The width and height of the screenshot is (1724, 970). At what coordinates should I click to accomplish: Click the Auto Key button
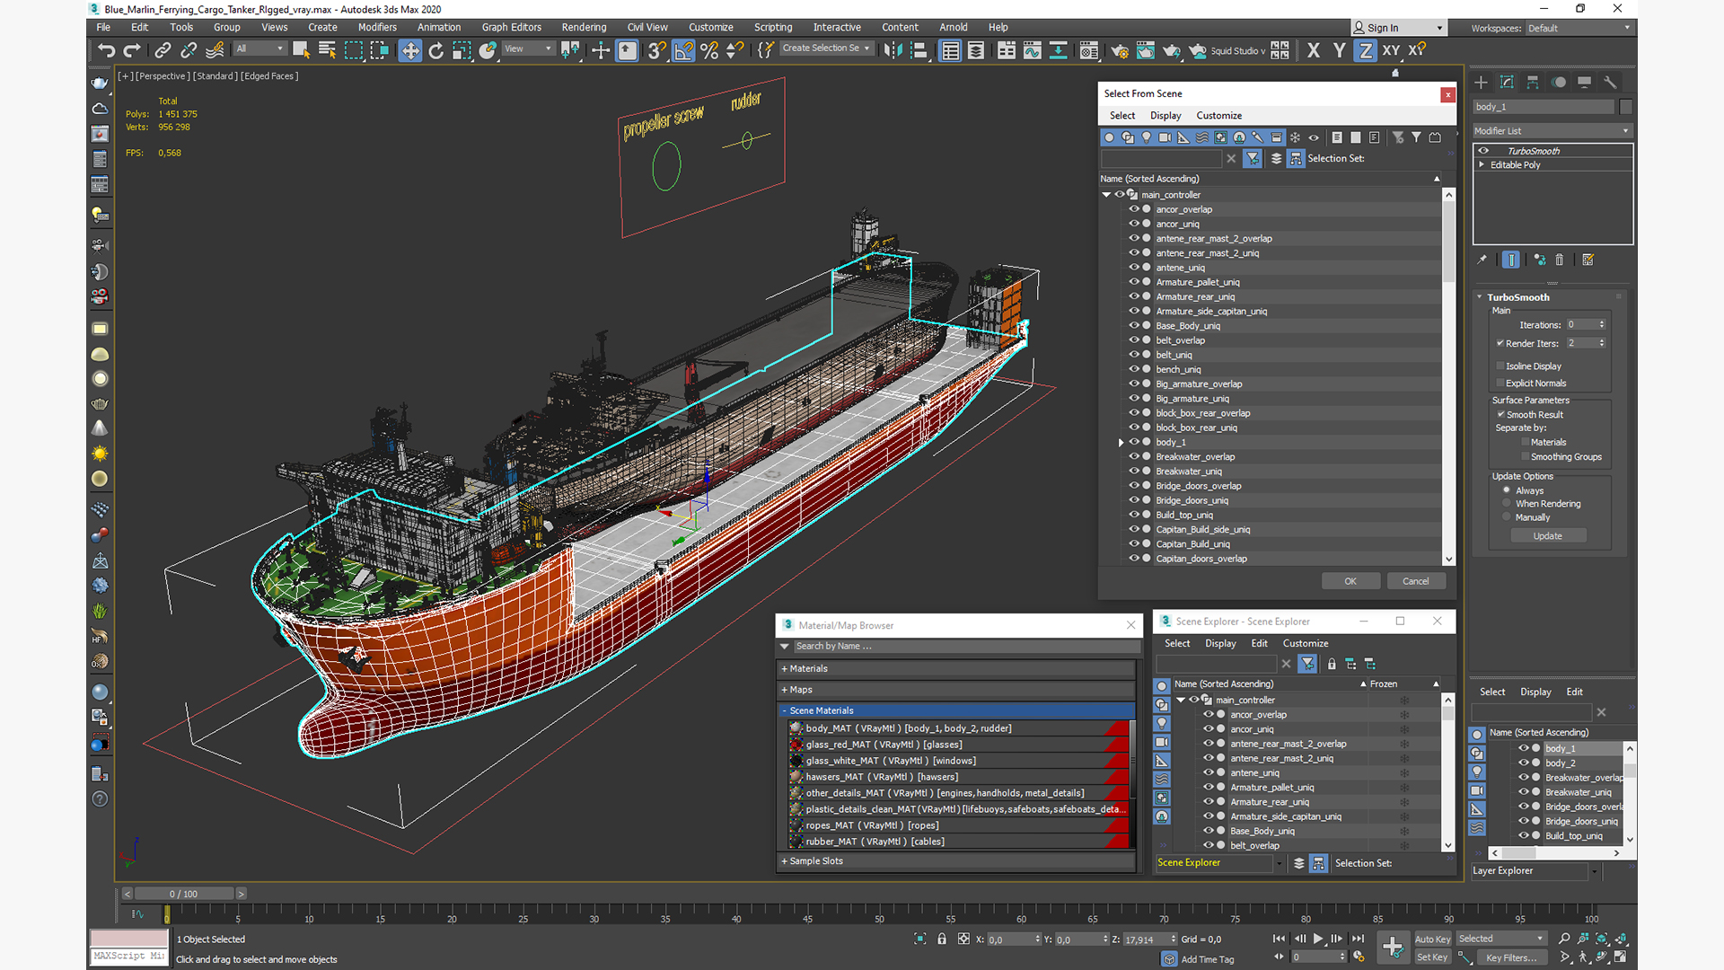(x=1432, y=939)
